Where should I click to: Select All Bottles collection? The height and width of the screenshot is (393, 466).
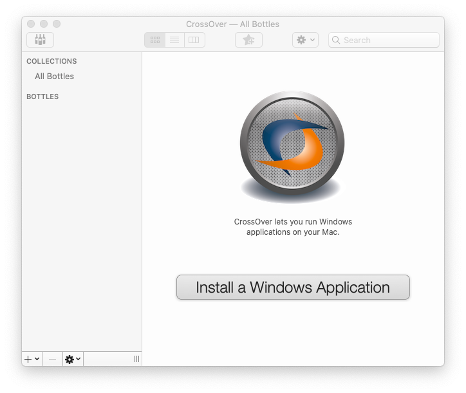click(x=54, y=77)
